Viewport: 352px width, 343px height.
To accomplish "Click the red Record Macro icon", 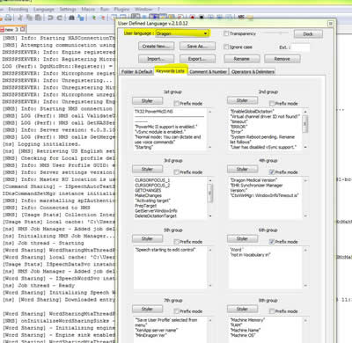I will coord(193,17).
